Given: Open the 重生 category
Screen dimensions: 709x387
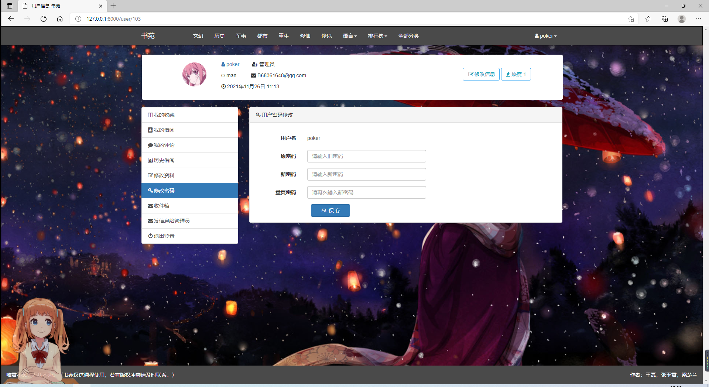Looking at the screenshot, I should pyautogui.click(x=284, y=36).
